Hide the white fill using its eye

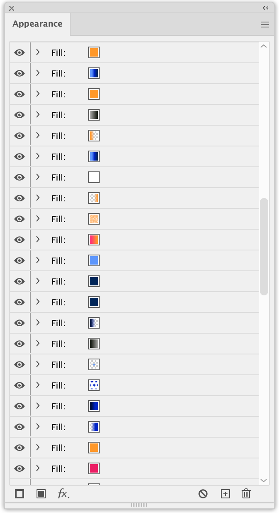pos(20,177)
